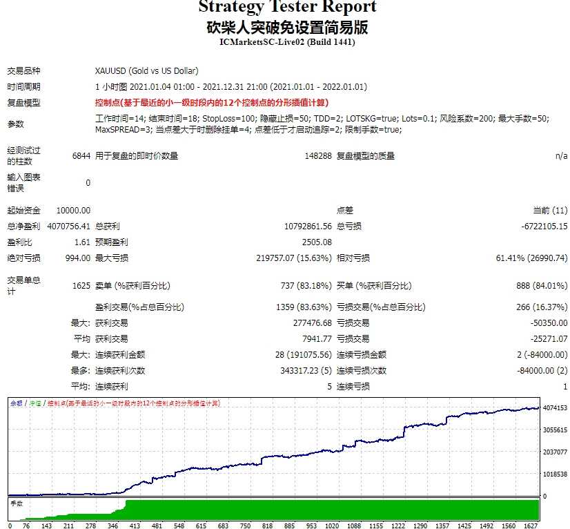The image size is (570, 529).
Task: Select the 余额 legend entry above the chart
Action: [17, 405]
